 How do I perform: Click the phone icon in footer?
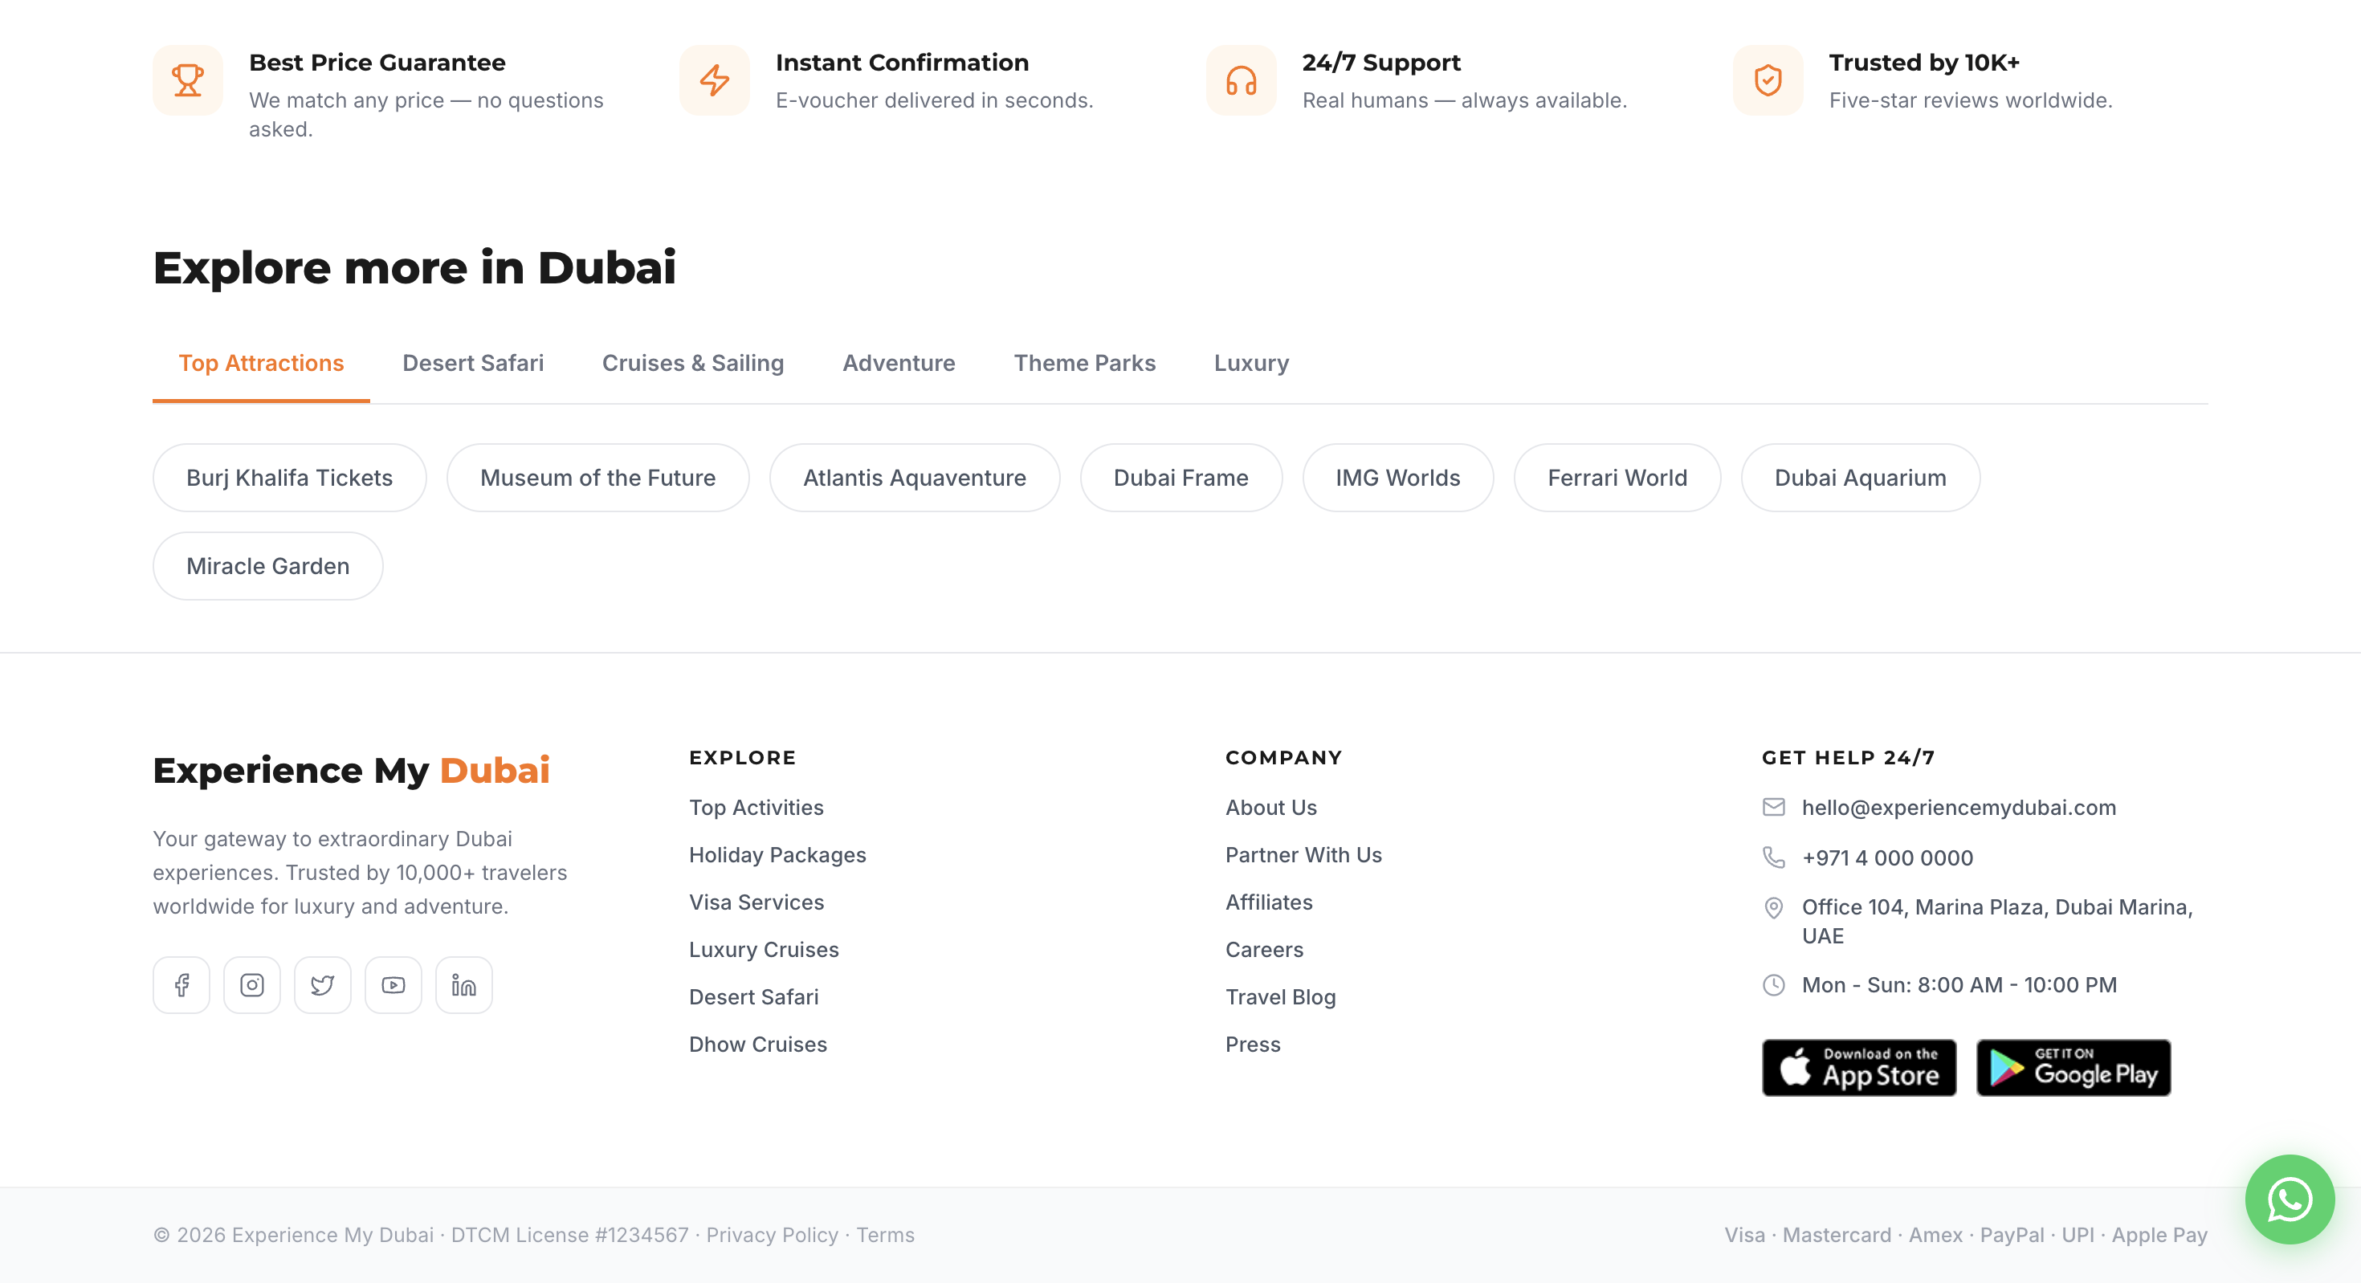[1773, 857]
